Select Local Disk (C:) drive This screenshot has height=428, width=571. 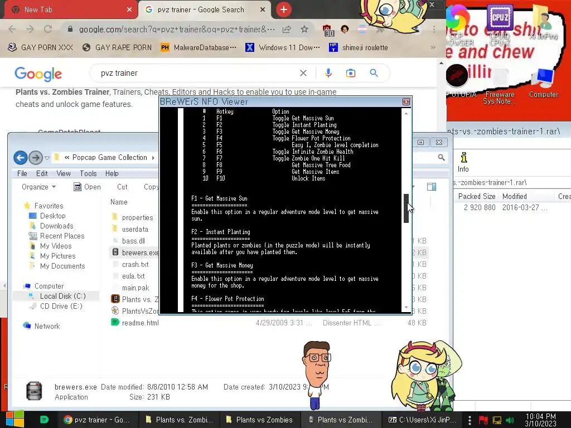[62, 296]
